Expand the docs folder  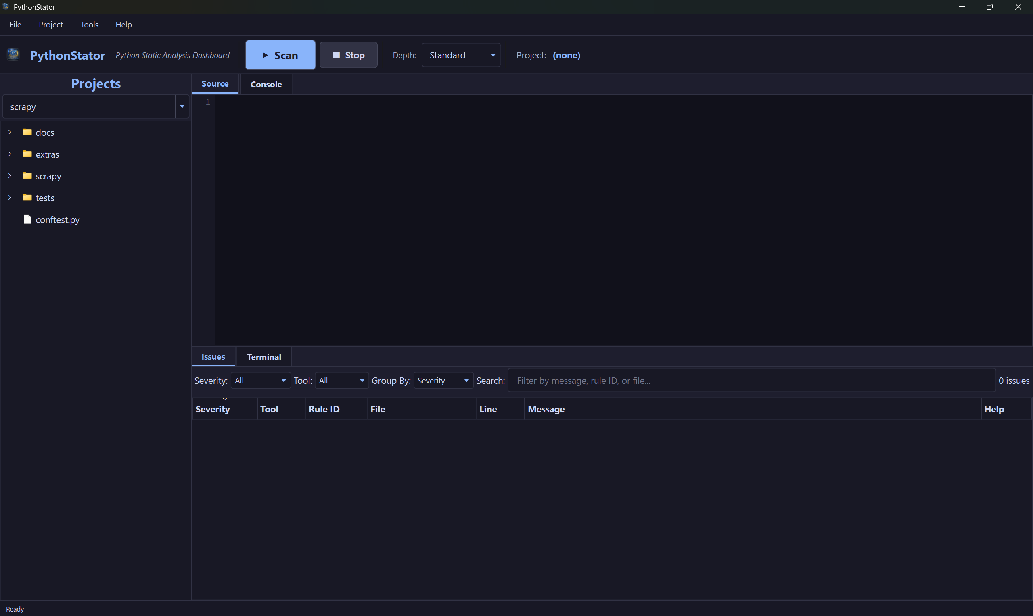coord(10,132)
